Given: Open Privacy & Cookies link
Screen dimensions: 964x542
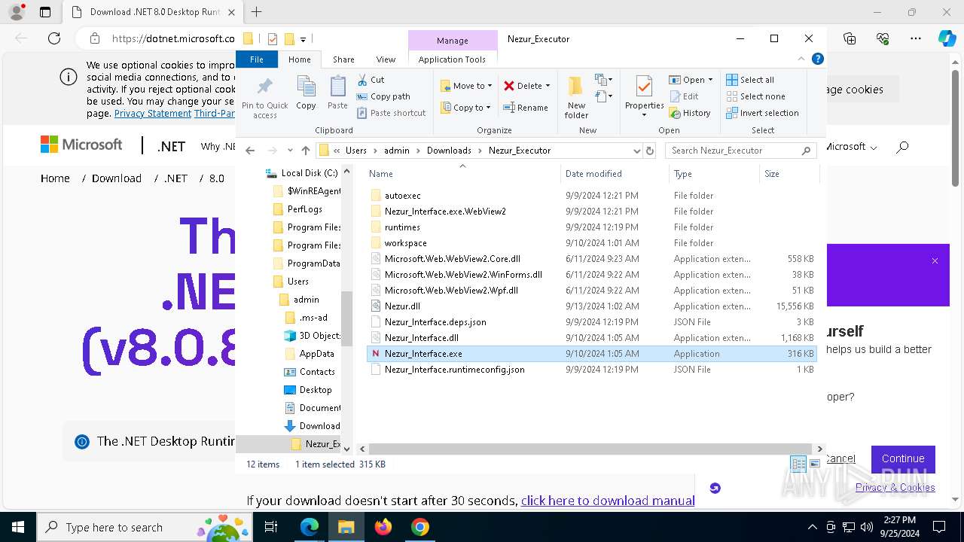Looking at the screenshot, I should point(895,487).
